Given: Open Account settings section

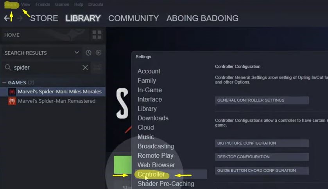Looking at the screenshot, I should coord(149,71).
